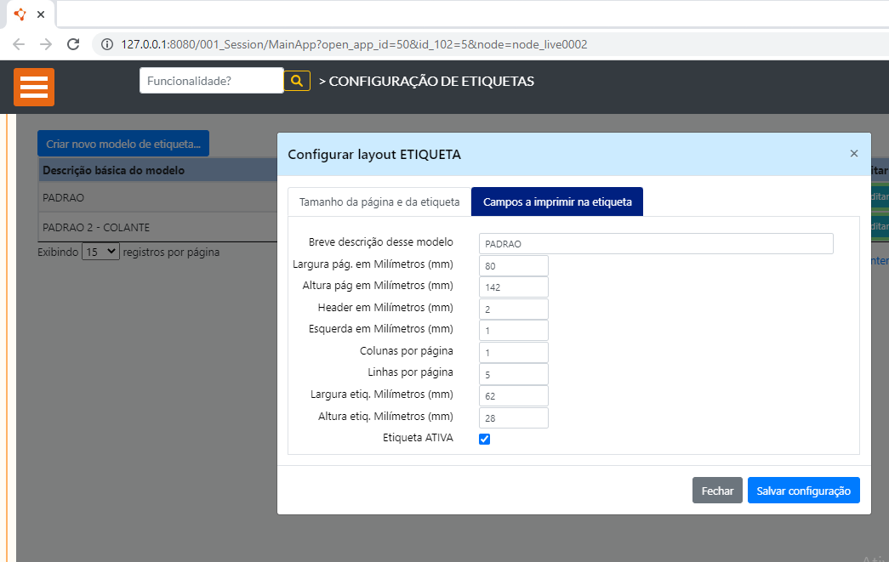This screenshot has width=889, height=562.
Task: Click Criar novo modelo de etiqueta button
Action: point(123,144)
